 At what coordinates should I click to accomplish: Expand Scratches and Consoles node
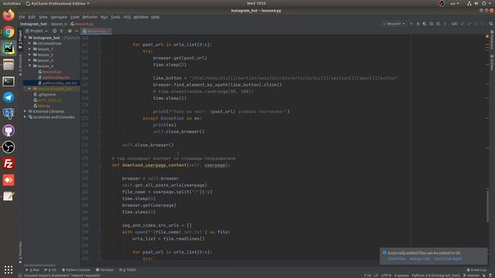pyautogui.click(x=26, y=117)
